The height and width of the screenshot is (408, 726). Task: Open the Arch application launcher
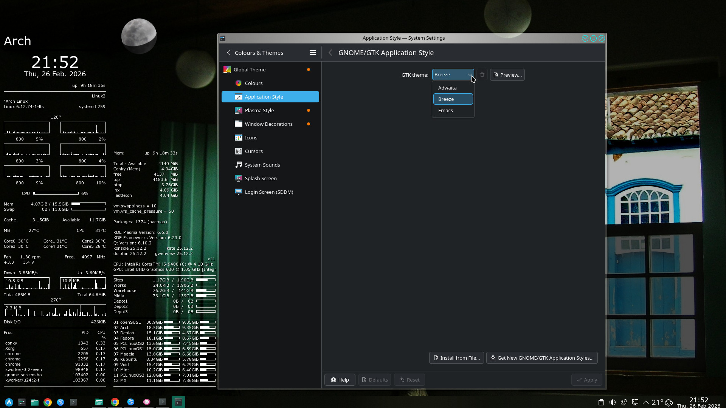tap(9, 402)
